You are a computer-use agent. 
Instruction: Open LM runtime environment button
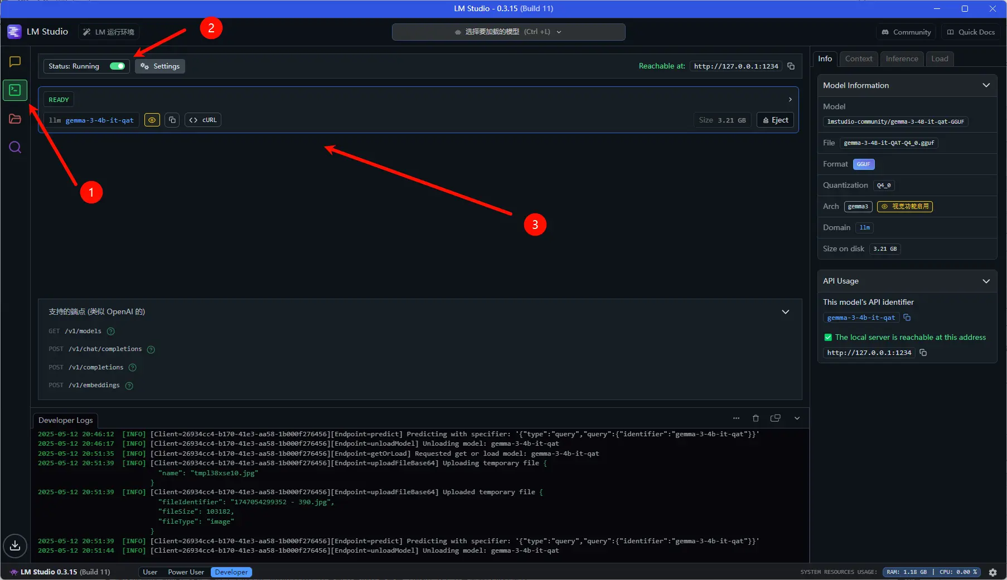coord(109,32)
